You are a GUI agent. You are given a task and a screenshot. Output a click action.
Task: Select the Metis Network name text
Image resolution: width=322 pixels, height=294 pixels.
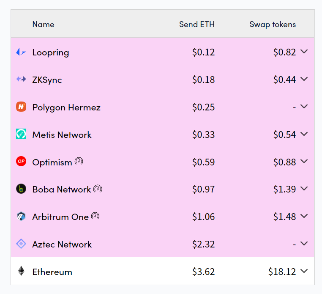pyautogui.click(x=62, y=135)
